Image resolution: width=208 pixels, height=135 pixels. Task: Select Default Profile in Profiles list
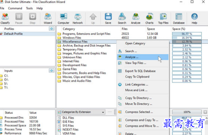tap(28, 34)
